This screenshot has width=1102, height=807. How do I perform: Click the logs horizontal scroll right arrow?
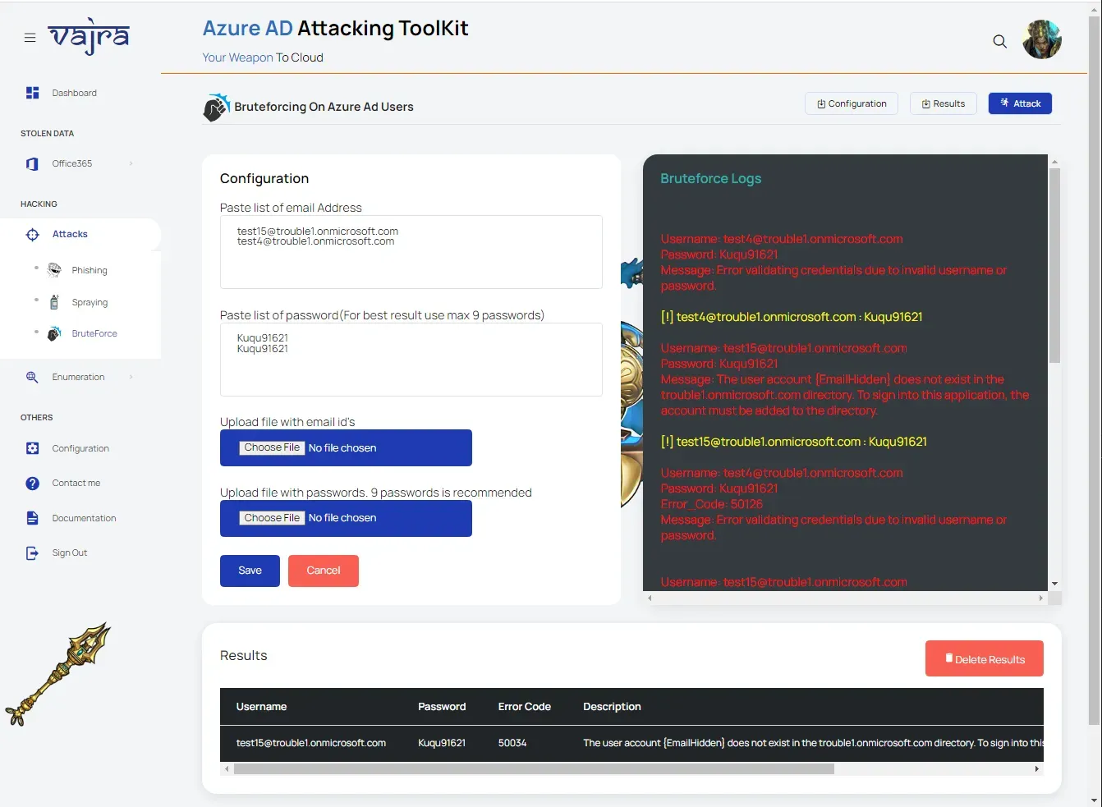(x=1041, y=598)
